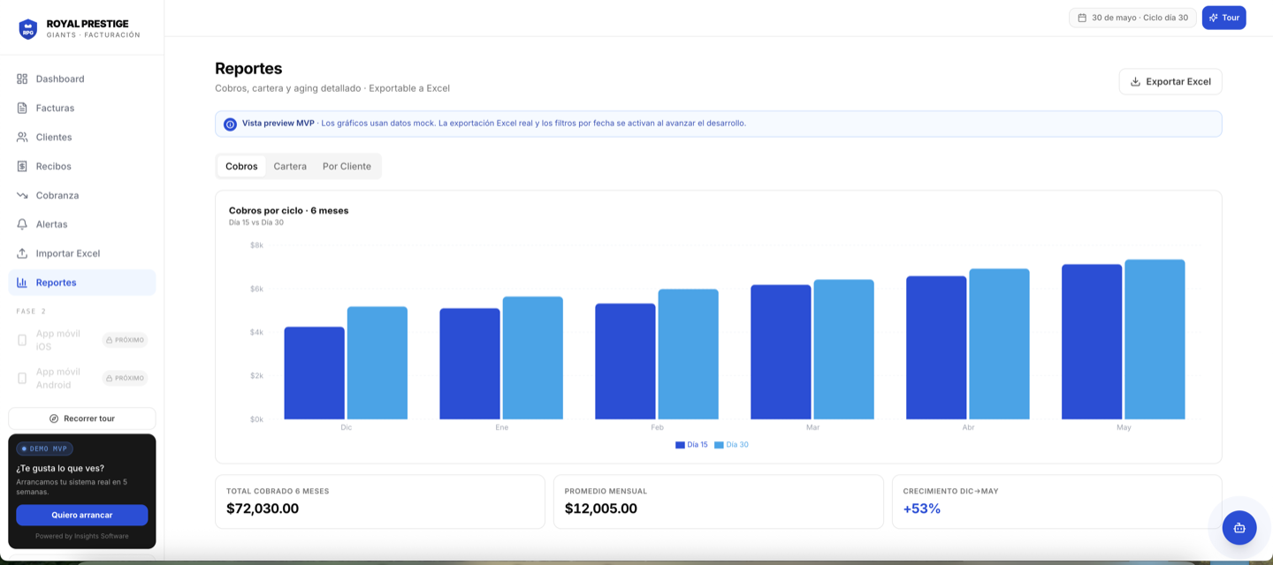This screenshot has height=565, width=1273.
Task: Open Cobranza trend arrow icon
Action: click(22, 195)
